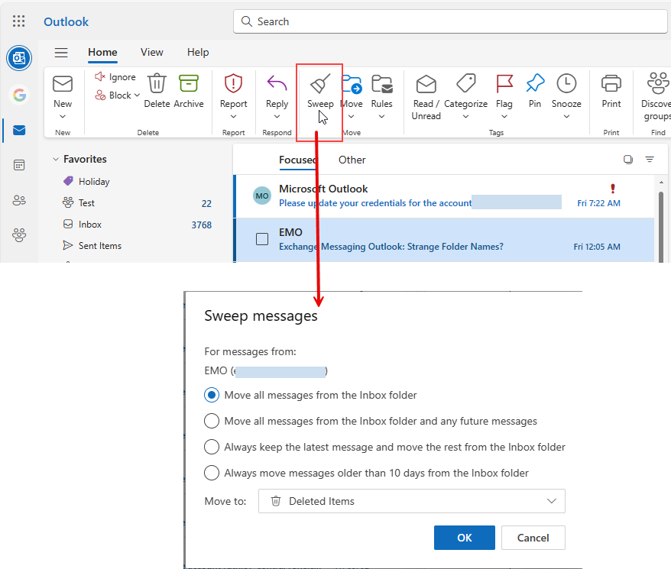
Task: Click into the Search box
Action: 450,21
